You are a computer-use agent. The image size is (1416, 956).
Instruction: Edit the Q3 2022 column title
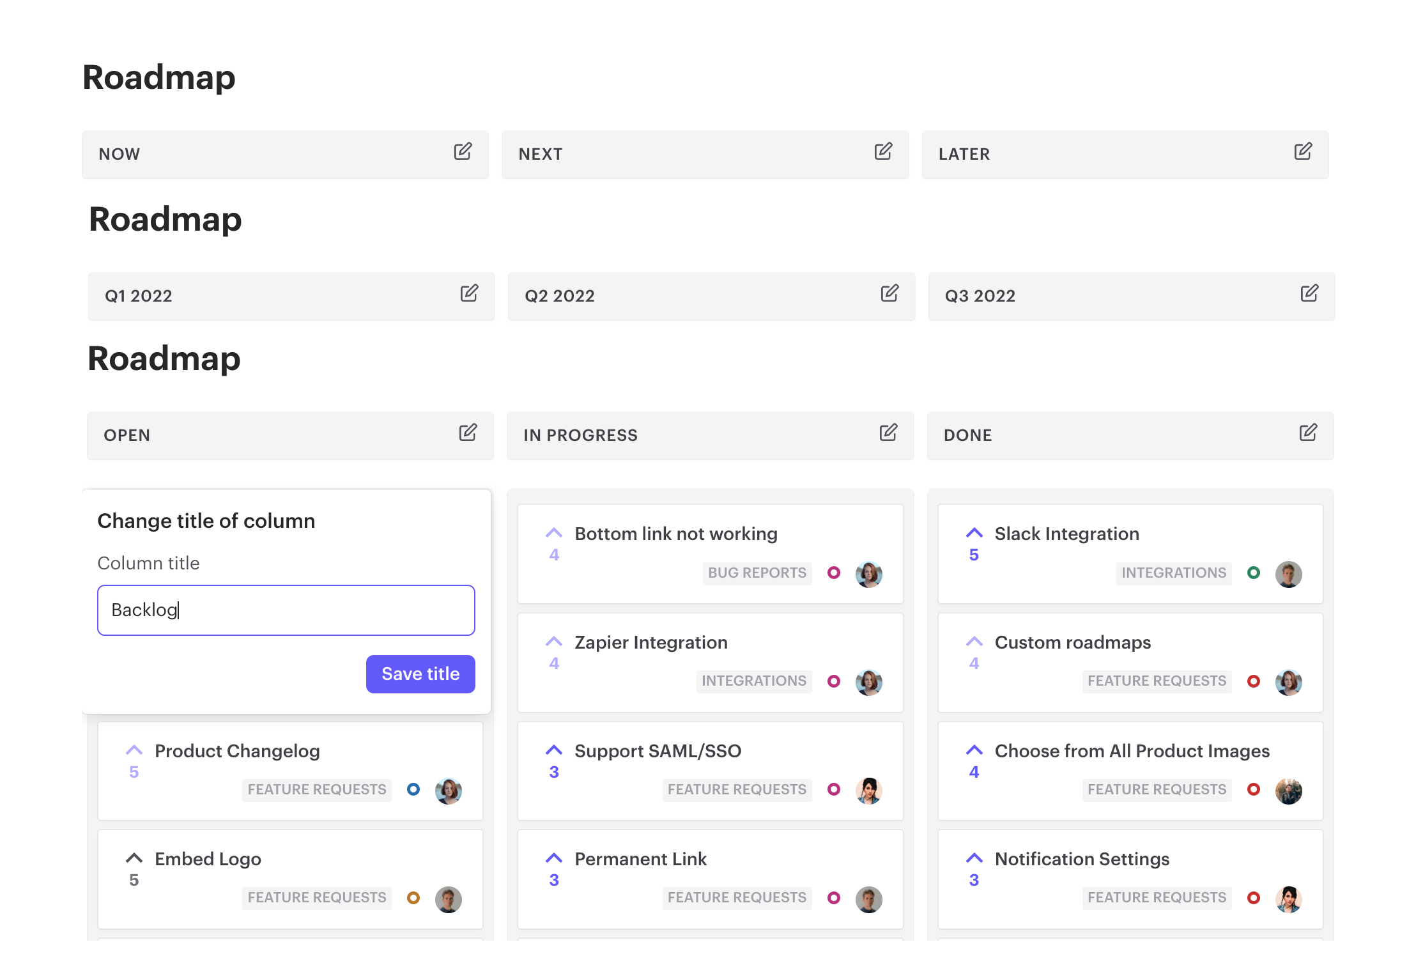1309,293
